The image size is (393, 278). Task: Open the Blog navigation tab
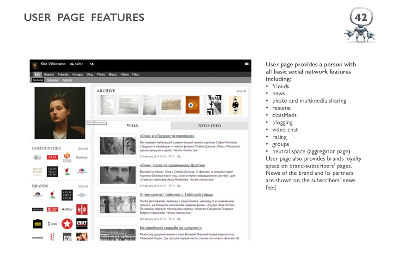pos(90,74)
